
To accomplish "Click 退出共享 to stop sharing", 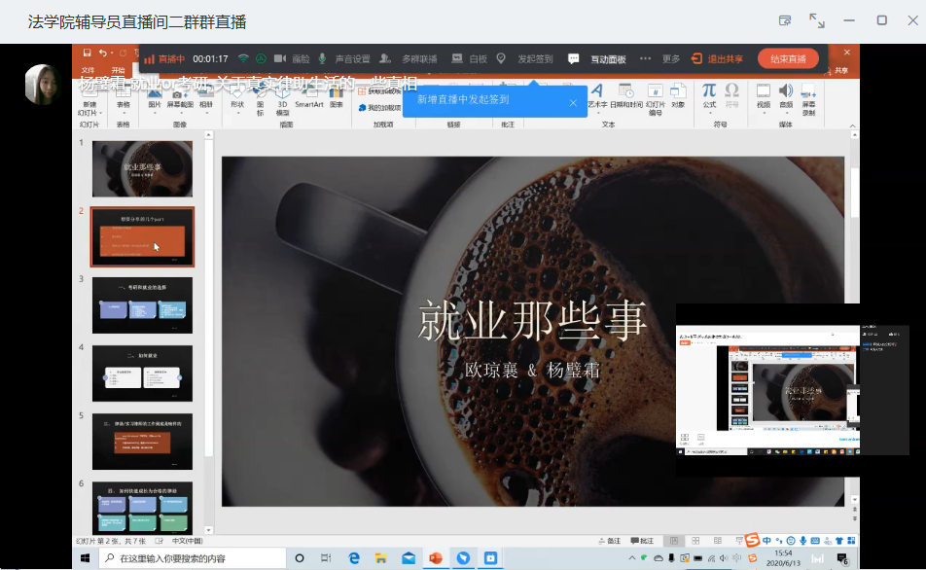I will (x=718, y=58).
